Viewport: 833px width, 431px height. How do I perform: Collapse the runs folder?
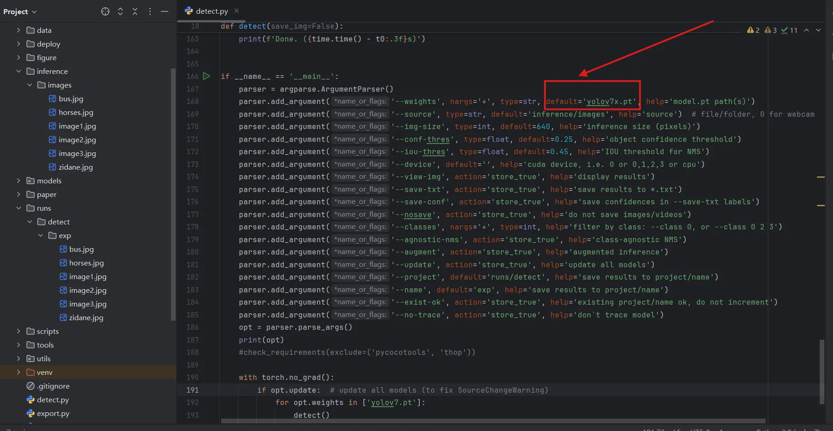pos(19,208)
